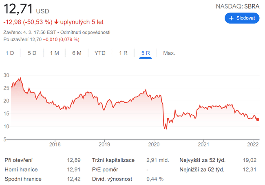Click the 2020 label on chart axis
Viewport: 265px width, 185px height.
(154, 144)
